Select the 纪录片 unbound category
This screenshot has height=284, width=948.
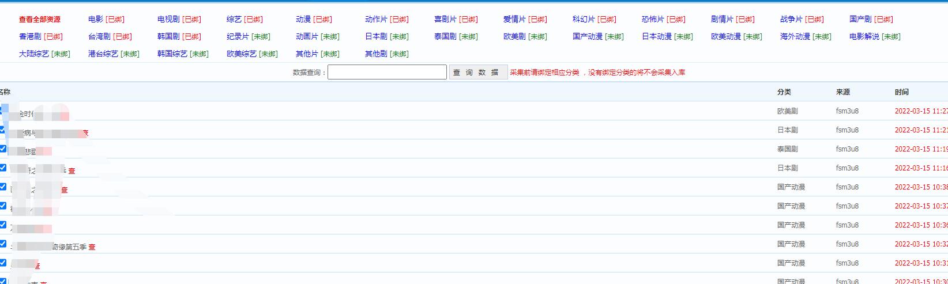(238, 37)
